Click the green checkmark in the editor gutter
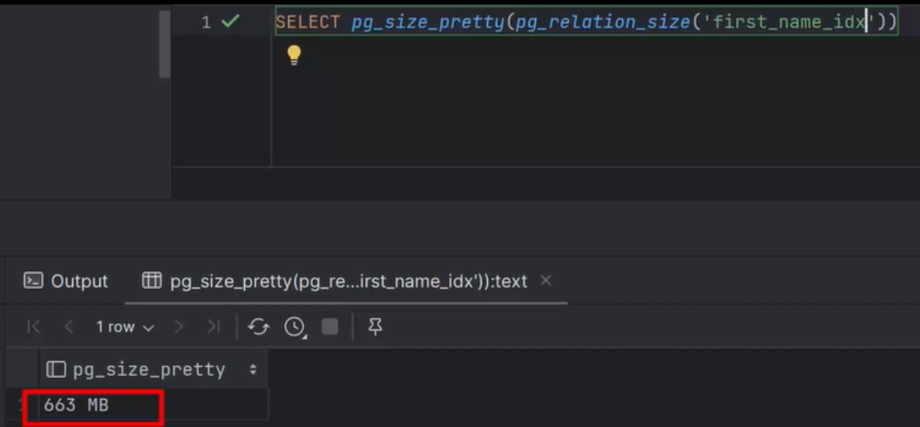 (x=230, y=22)
